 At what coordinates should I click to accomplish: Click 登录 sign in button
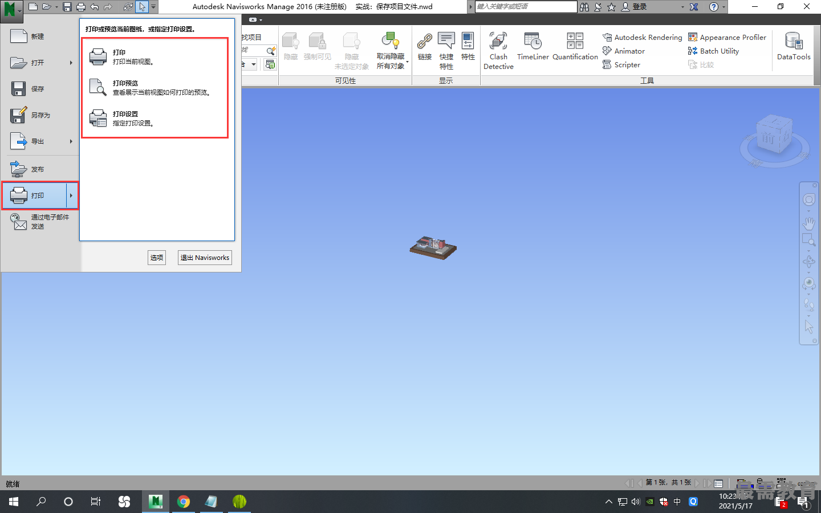[x=634, y=7]
